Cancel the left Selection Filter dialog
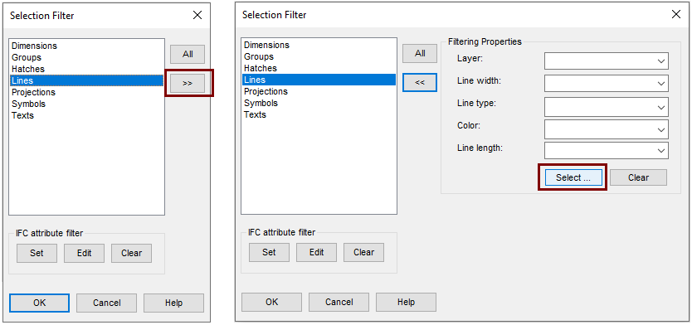The image size is (692, 325). click(x=106, y=303)
